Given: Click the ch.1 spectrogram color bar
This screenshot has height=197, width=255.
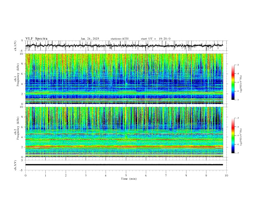Looking at the screenshot, I should [x=233, y=82].
